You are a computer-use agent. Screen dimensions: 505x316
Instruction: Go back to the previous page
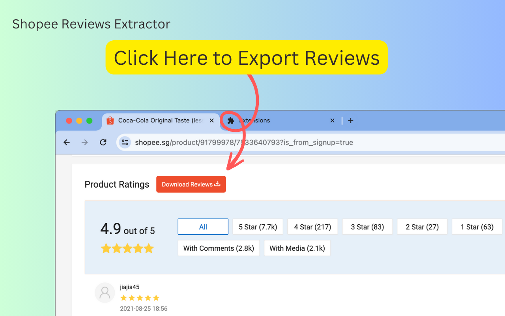[x=67, y=142]
